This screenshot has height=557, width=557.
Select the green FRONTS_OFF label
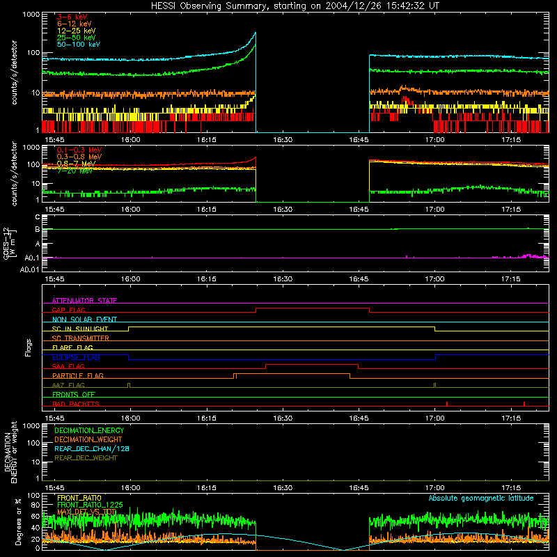click(74, 394)
